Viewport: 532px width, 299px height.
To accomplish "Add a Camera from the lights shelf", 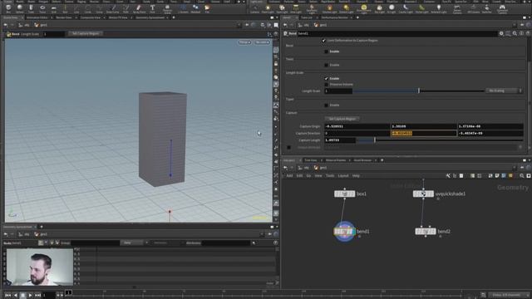I will coord(254,9).
